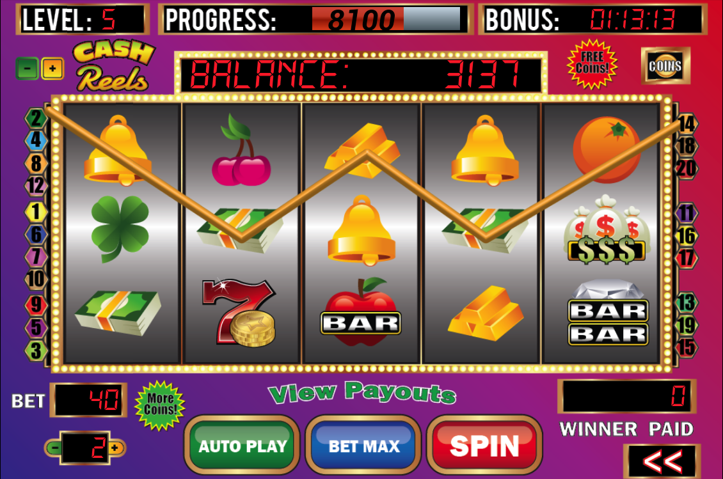Open the View Payouts table
Screen dimensions: 723x479
coord(362,393)
